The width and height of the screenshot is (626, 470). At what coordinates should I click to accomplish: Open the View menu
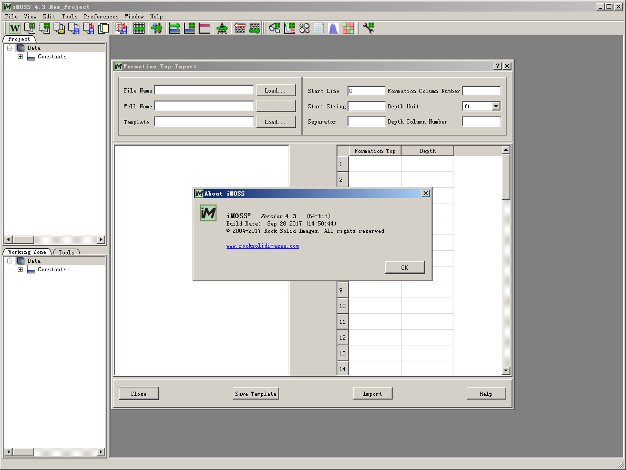(x=30, y=16)
